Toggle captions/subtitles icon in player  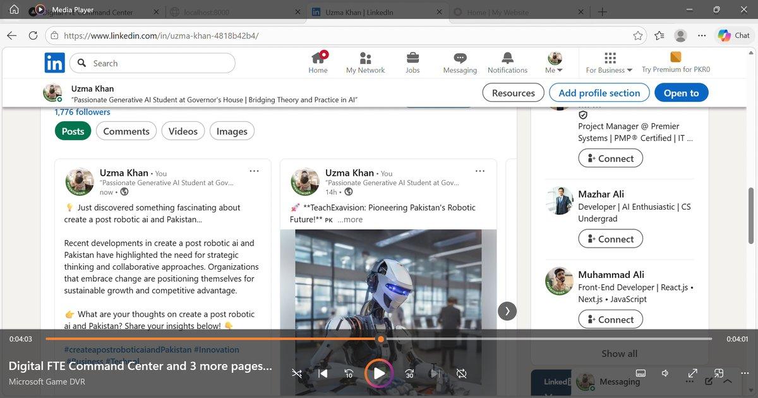[x=640, y=373]
